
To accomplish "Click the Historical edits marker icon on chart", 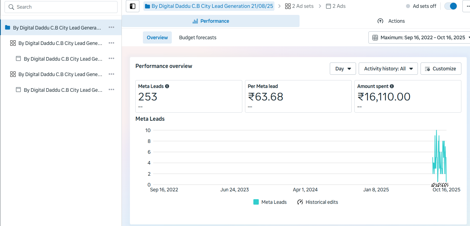I will click(x=439, y=185).
